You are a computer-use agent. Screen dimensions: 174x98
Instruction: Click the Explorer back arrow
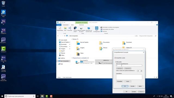58,36
